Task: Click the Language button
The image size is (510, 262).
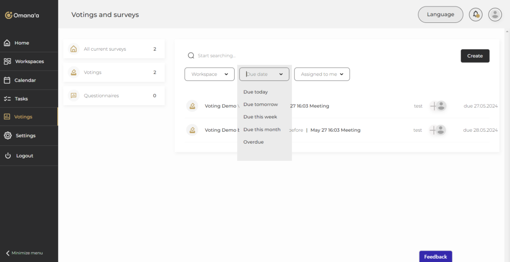Action: point(440,14)
